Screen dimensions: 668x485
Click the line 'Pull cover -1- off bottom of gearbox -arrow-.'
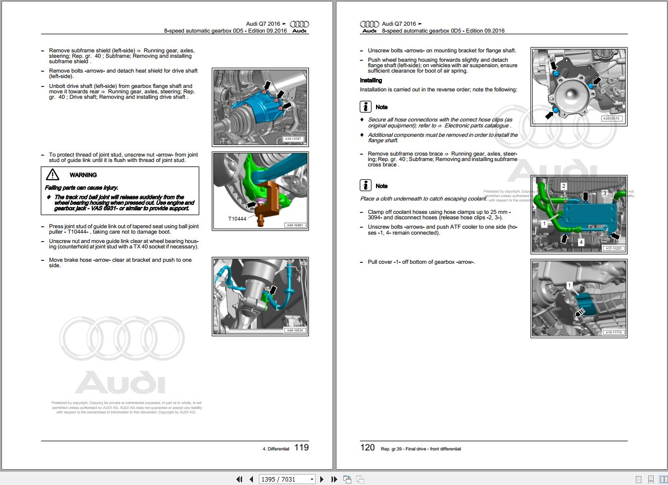pos(421,262)
